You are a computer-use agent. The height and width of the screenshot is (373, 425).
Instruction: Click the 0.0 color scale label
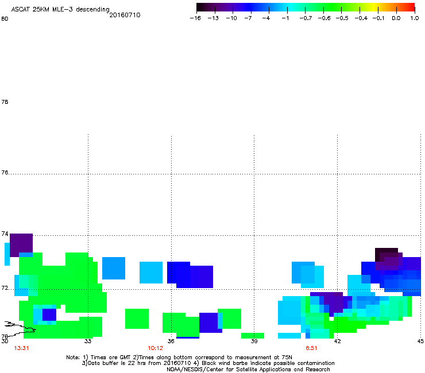(396, 18)
